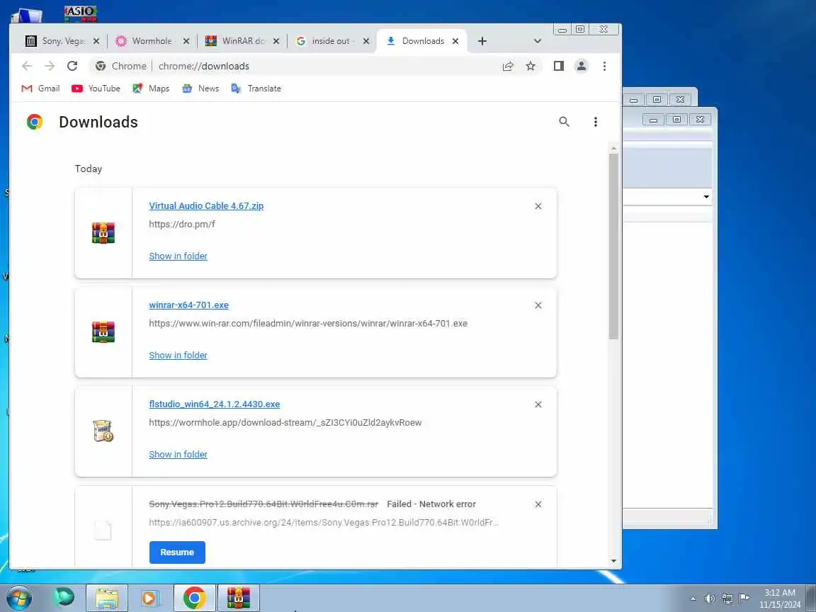Click the Chrome taskbar icon
816x612 pixels.
pos(194,598)
